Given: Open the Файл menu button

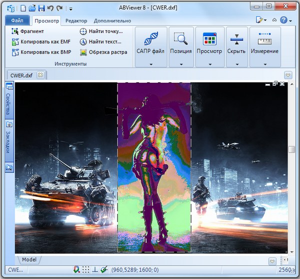Looking at the screenshot, I should click(17, 21).
